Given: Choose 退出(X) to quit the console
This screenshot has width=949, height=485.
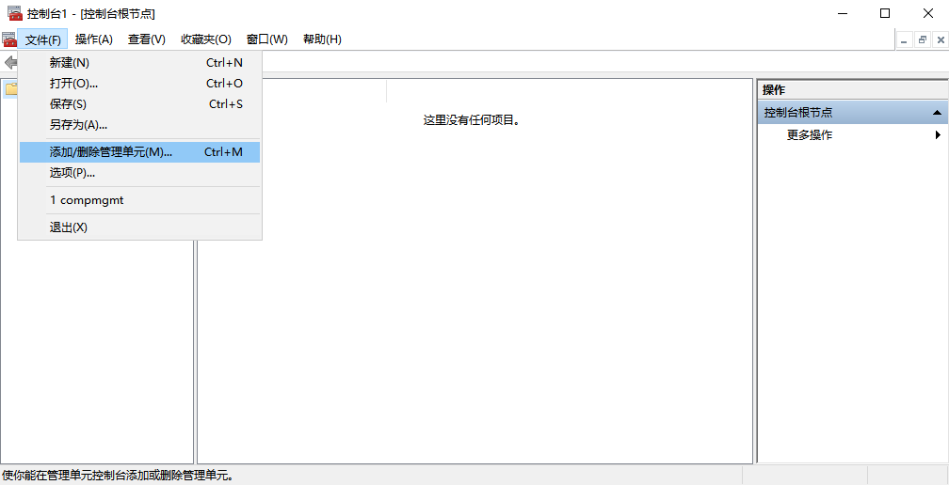Looking at the screenshot, I should click(x=139, y=227).
